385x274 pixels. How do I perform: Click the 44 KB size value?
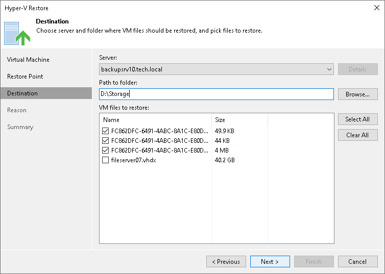(222, 140)
